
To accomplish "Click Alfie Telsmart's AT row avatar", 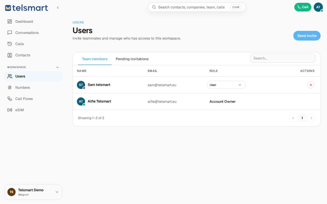I will [81, 101].
